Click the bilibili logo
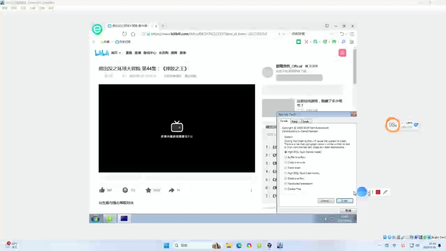This screenshot has height=251, width=446. click(101, 53)
